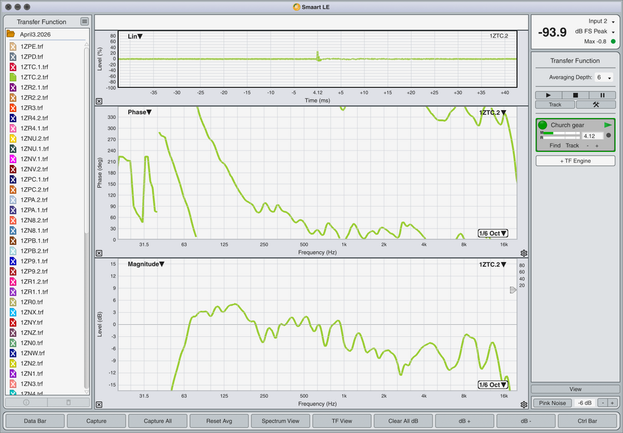Click the trash icon below the file list
This screenshot has height=433, width=623.
click(x=68, y=403)
